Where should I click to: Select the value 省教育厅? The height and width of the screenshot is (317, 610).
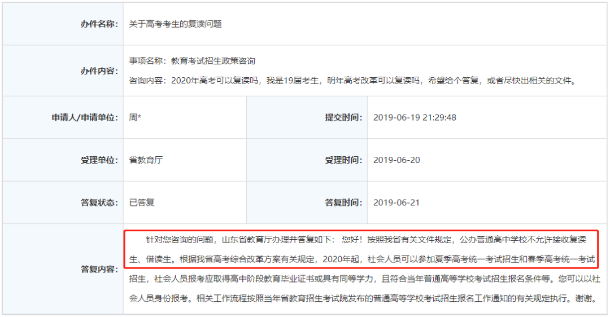pyautogui.click(x=146, y=160)
